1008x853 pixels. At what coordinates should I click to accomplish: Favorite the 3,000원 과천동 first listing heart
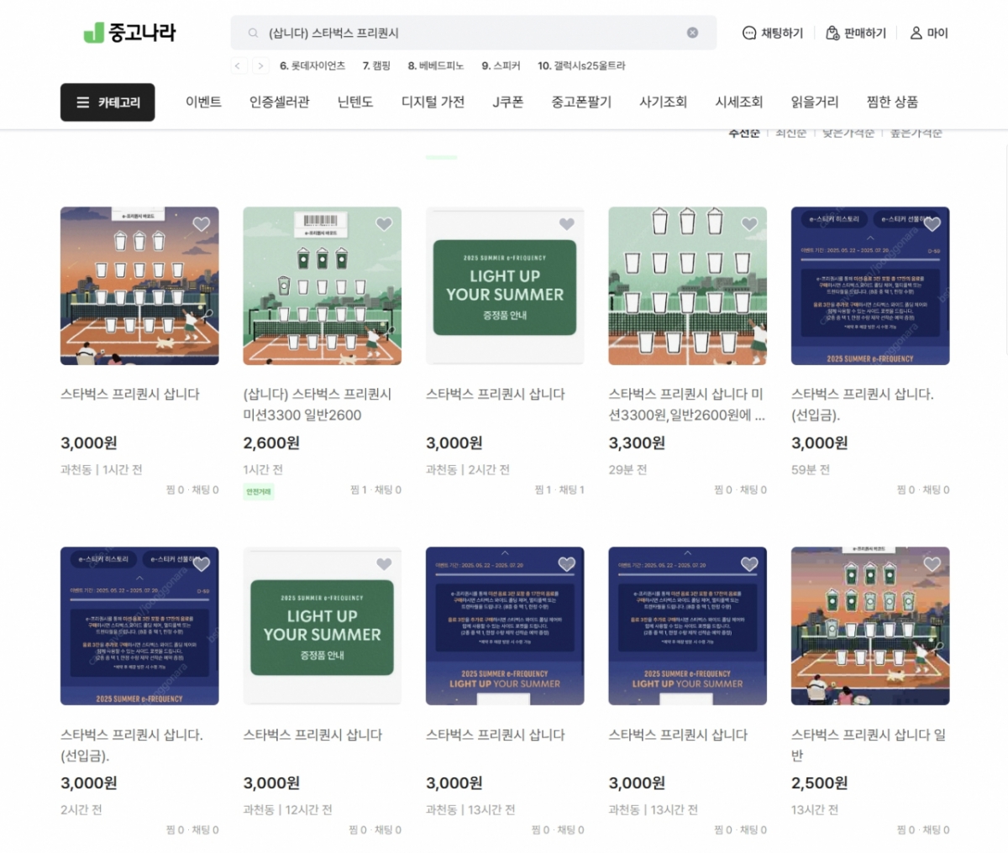[201, 223]
